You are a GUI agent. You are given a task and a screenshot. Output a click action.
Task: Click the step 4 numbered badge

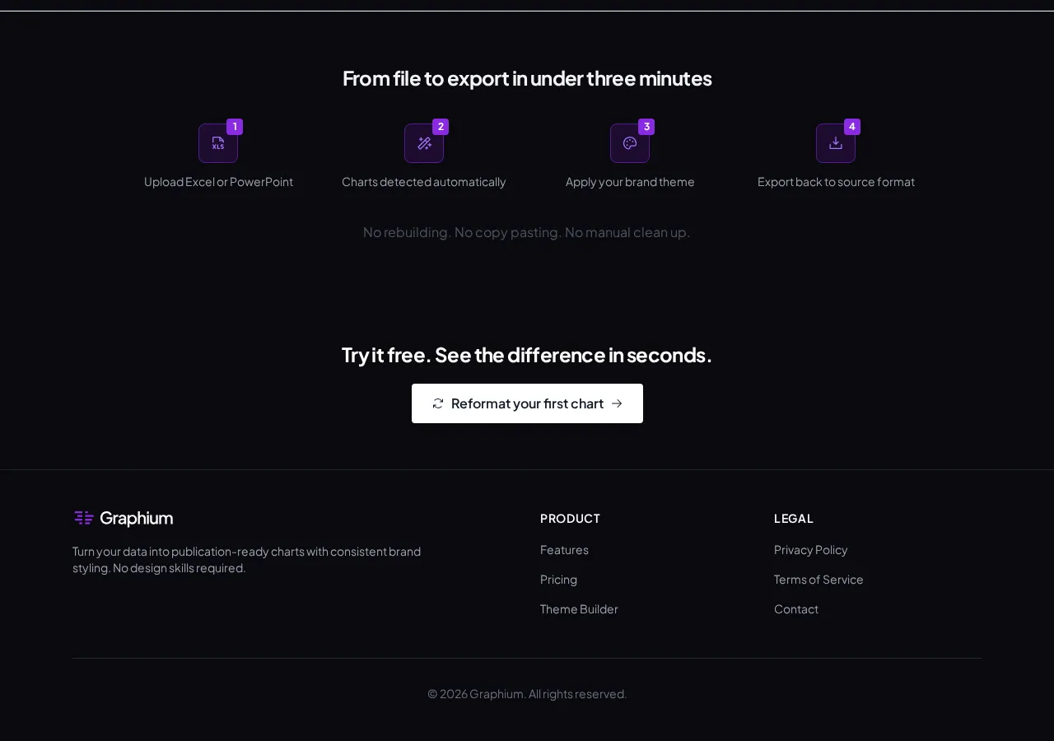852,127
